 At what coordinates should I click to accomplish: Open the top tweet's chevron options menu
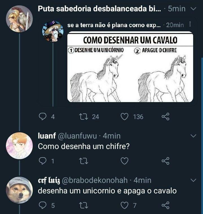pyautogui.click(x=193, y=9)
